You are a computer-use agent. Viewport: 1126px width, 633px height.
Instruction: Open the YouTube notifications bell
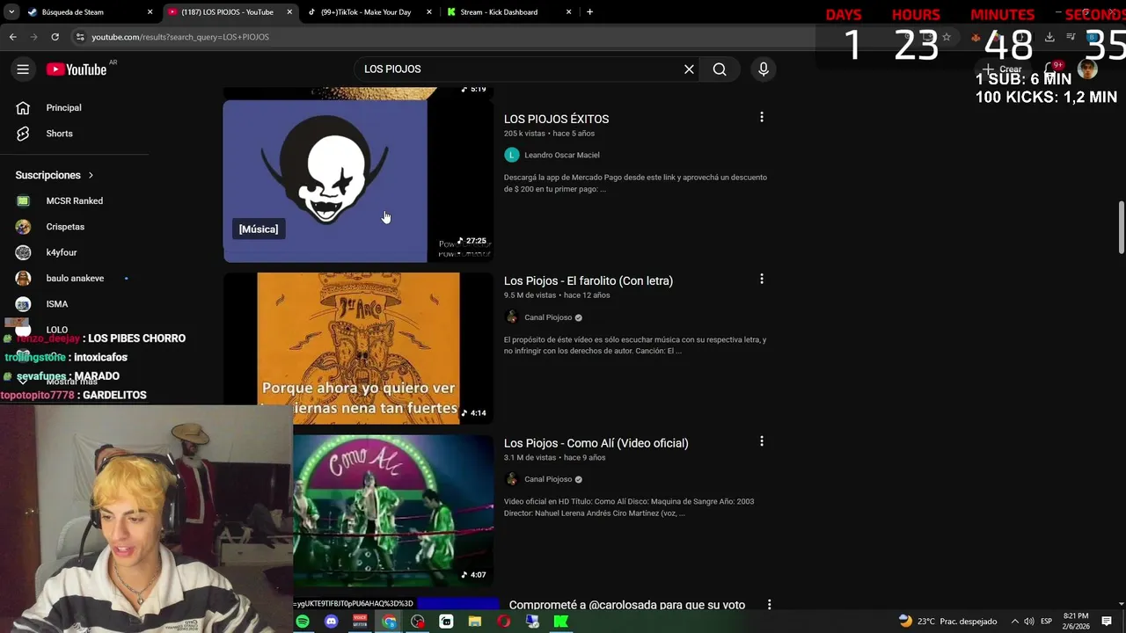[1051, 69]
